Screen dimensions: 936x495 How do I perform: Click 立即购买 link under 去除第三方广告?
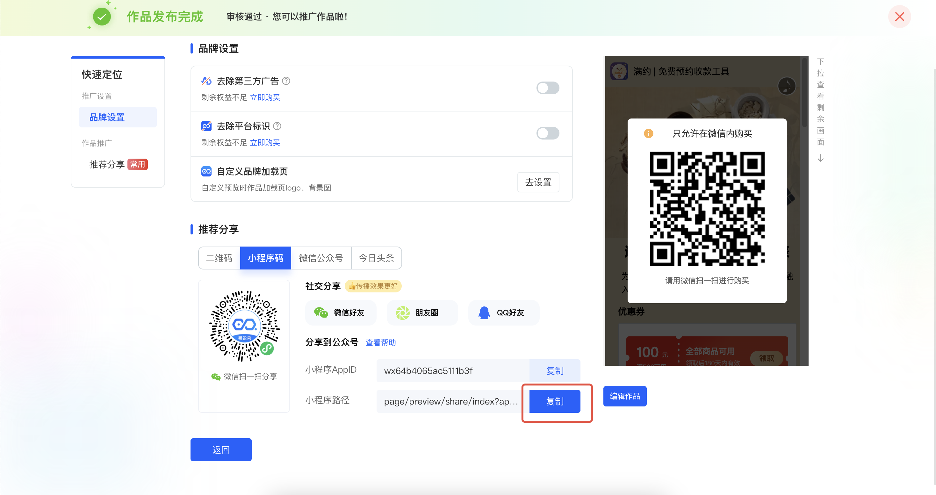point(265,97)
